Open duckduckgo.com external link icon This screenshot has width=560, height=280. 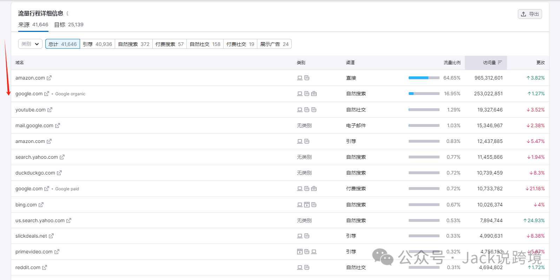click(59, 173)
